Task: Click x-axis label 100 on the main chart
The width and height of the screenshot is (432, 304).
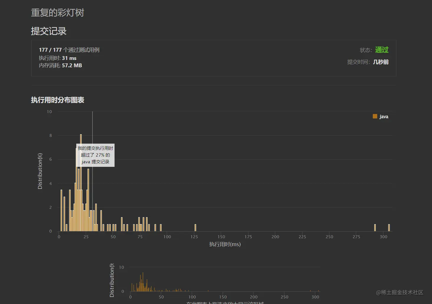Action: pyautogui.click(x=167, y=237)
